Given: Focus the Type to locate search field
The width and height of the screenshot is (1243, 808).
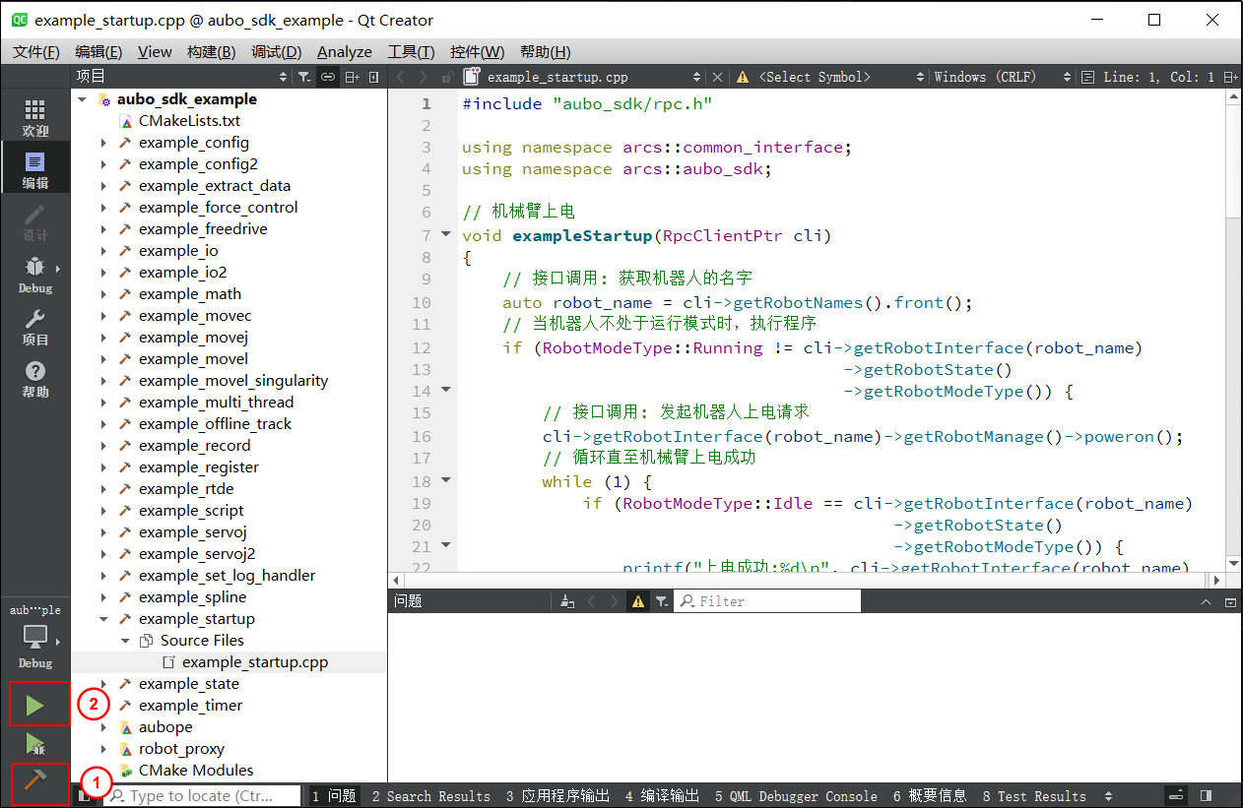Looking at the screenshot, I should 203,795.
